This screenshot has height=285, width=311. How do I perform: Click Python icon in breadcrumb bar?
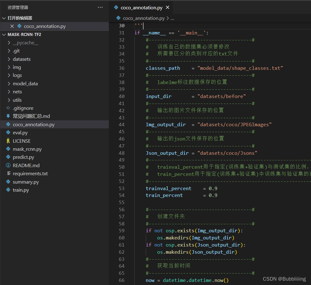click(x=118, y=18)
